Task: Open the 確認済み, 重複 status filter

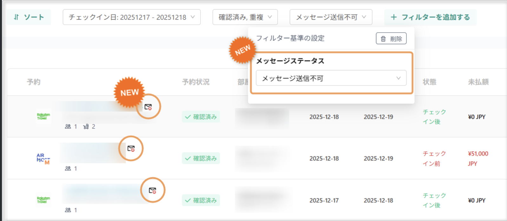Action: 245,17
